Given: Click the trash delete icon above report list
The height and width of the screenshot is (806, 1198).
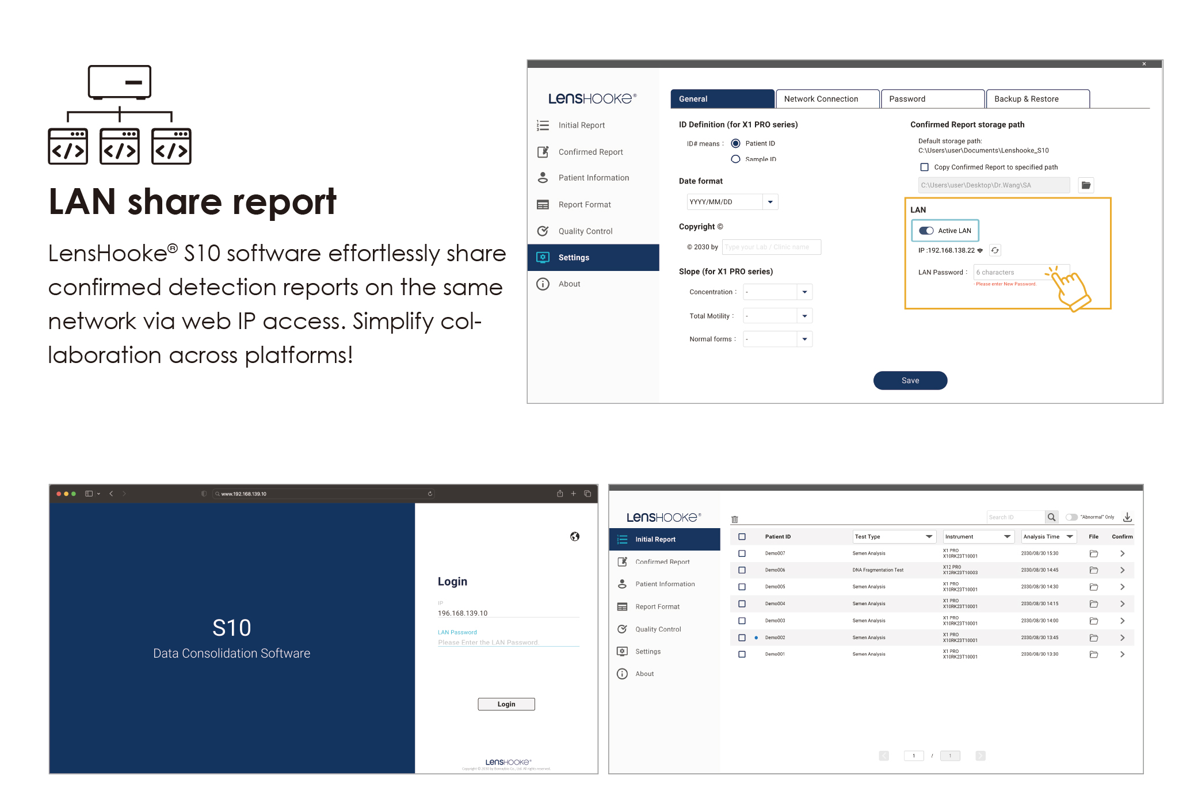Looking at the screenshot, I should (735, 519).
